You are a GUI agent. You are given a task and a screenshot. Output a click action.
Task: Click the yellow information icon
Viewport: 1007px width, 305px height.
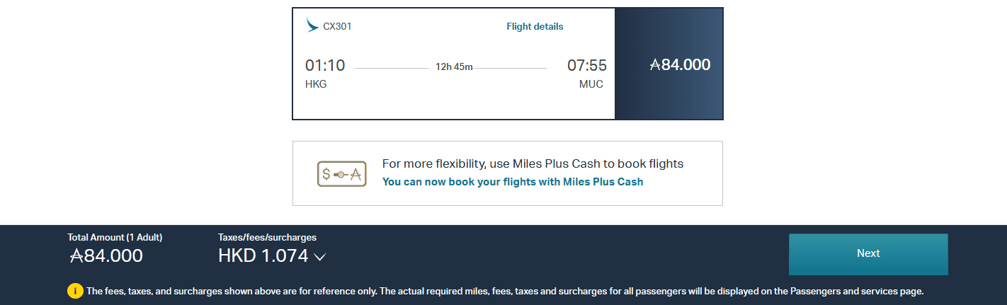click(x=75, y=291)
